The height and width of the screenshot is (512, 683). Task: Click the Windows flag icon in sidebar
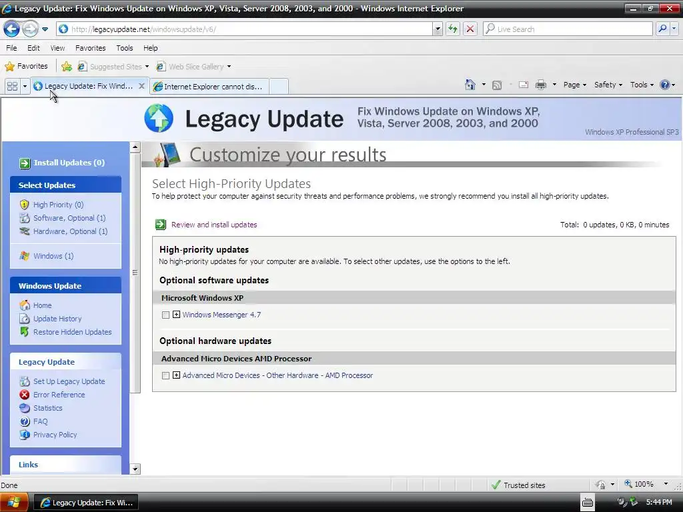click(x=25, y=256)
